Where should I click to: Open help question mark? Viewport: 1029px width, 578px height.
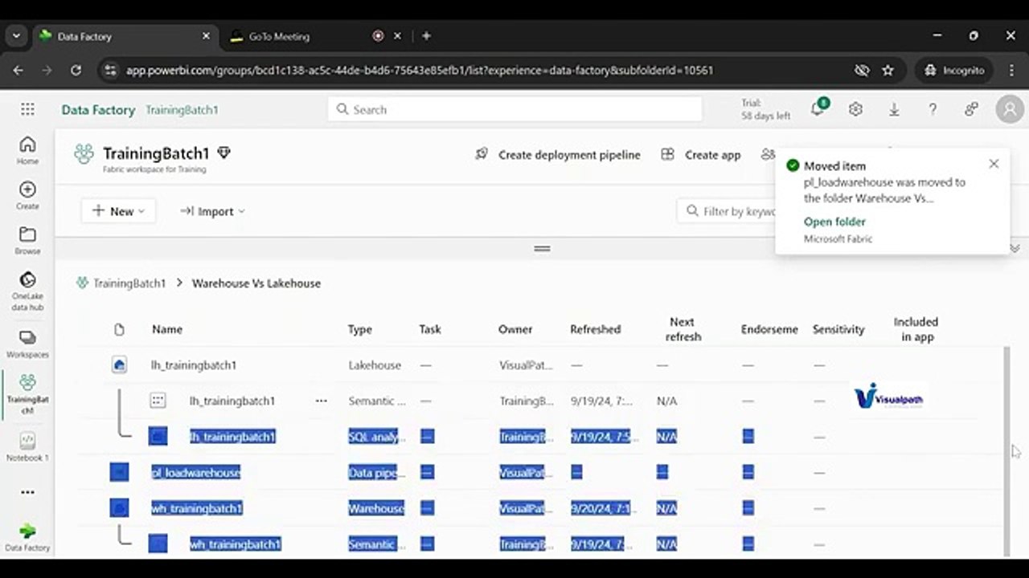click(x=933, y=109)
